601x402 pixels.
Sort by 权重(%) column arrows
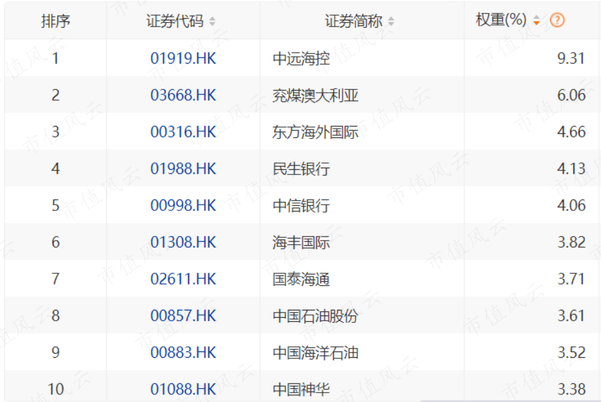[x=536, y=20]
